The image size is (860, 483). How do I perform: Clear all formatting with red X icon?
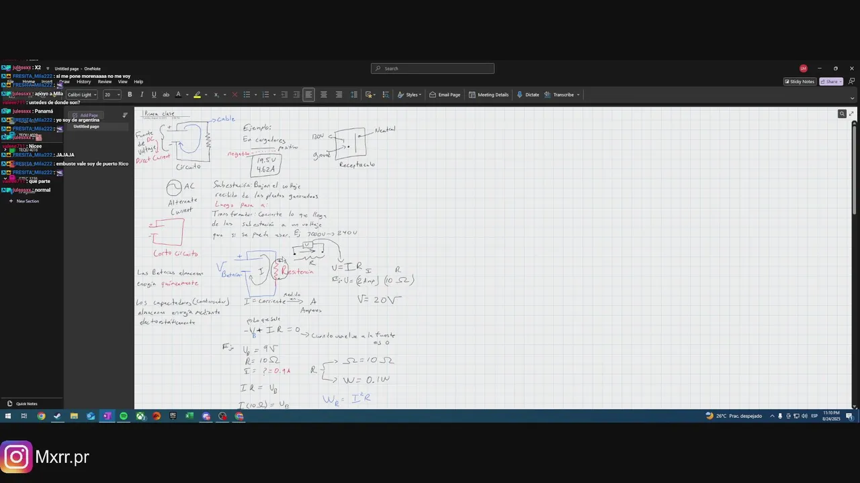234,95
